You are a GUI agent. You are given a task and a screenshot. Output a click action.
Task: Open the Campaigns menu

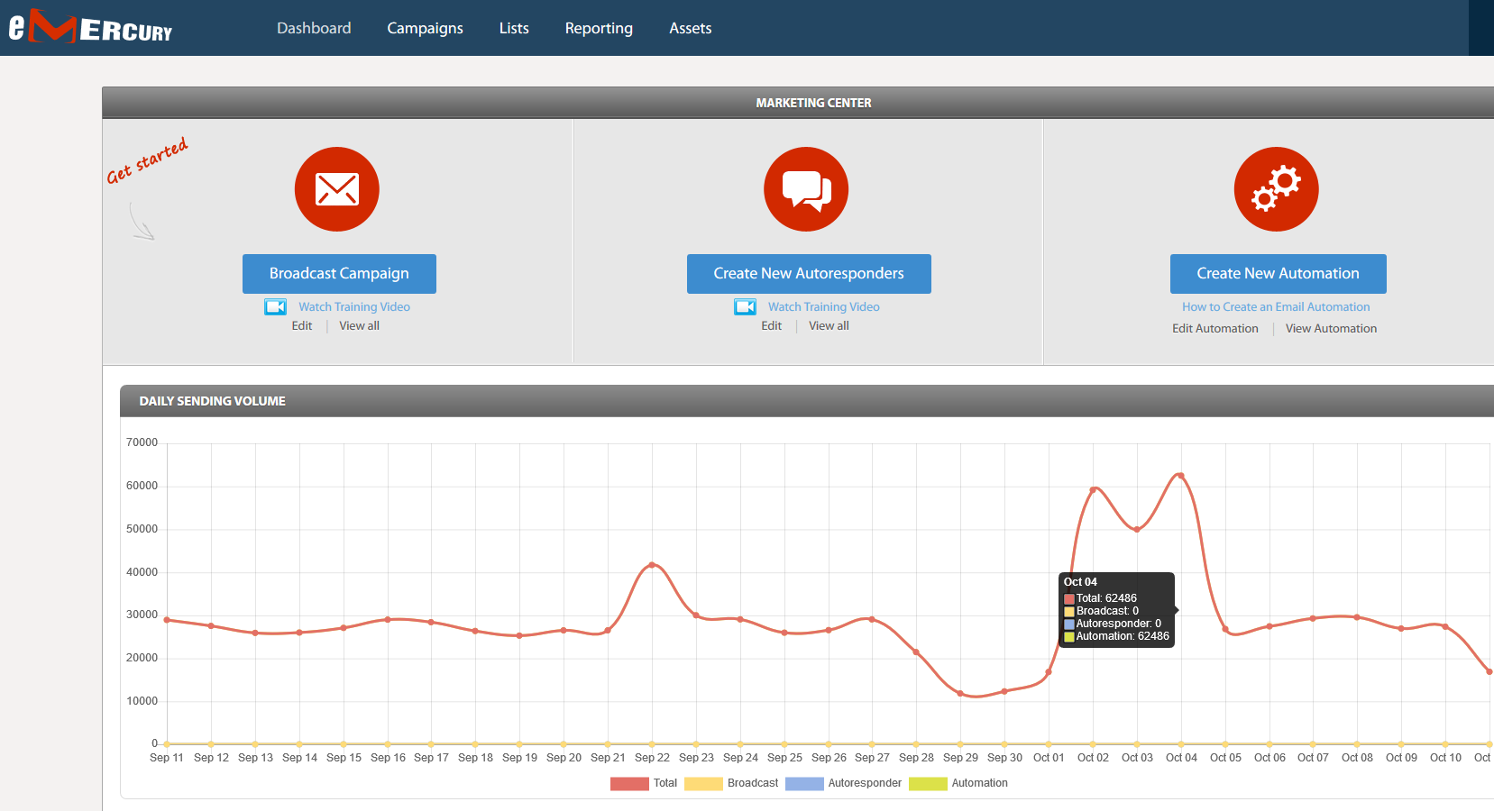click(x=425, y=28)
